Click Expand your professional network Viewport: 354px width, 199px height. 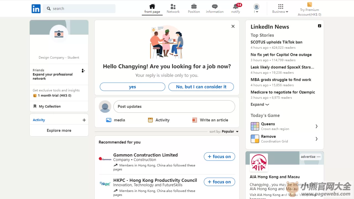click(53, 77)
